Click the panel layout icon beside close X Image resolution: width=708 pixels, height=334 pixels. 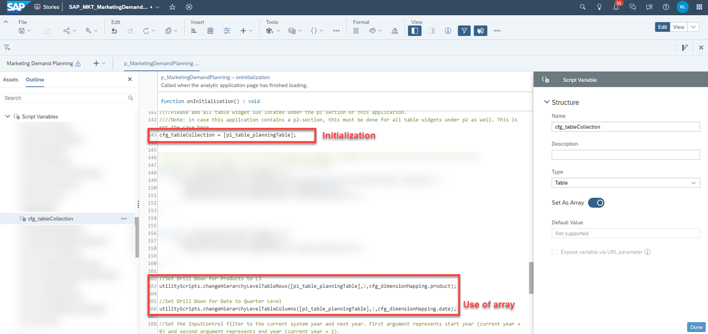[685, 48]
